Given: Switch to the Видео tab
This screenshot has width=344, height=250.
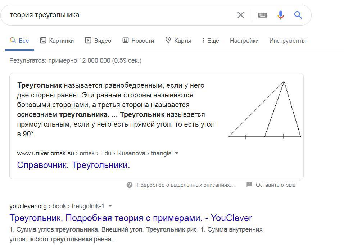Looking at the screenshot, I should pyautogui.click(x=98, y=41).
